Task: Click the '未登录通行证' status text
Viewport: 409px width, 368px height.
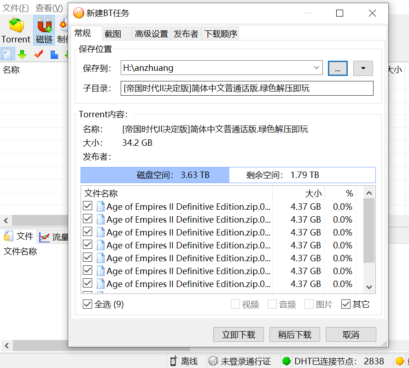Action: pos(245,361)
